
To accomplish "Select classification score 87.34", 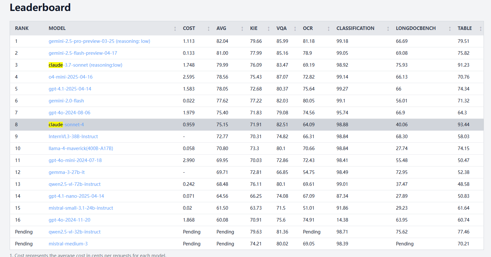I will pos(342,196).
